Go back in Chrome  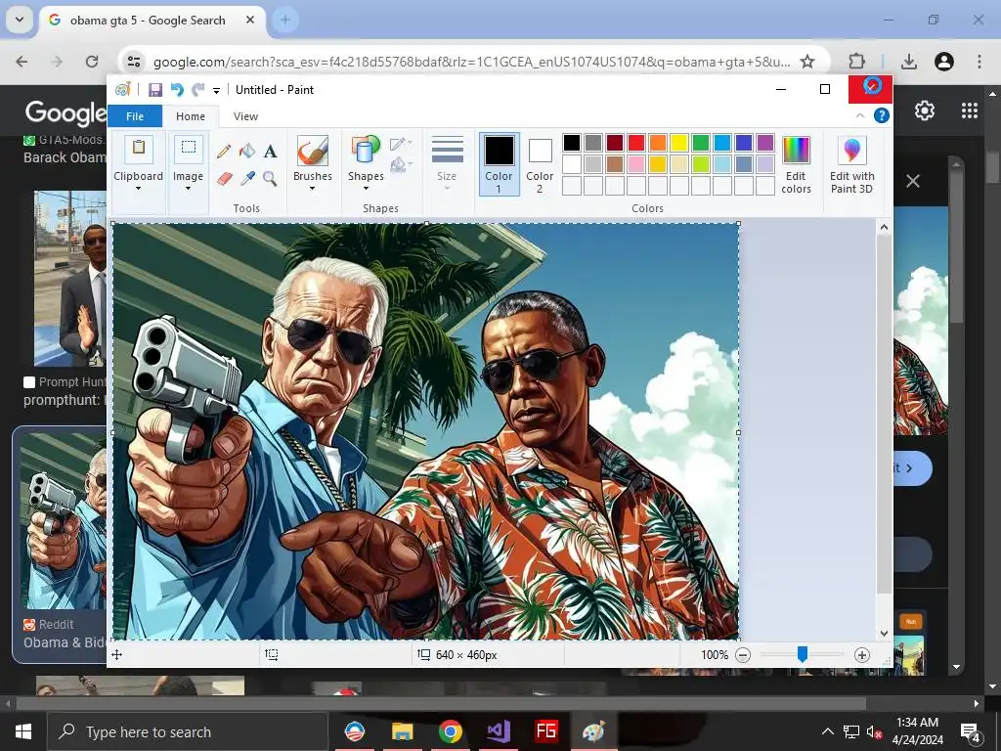pyautogui.click(x=22, y=62)
